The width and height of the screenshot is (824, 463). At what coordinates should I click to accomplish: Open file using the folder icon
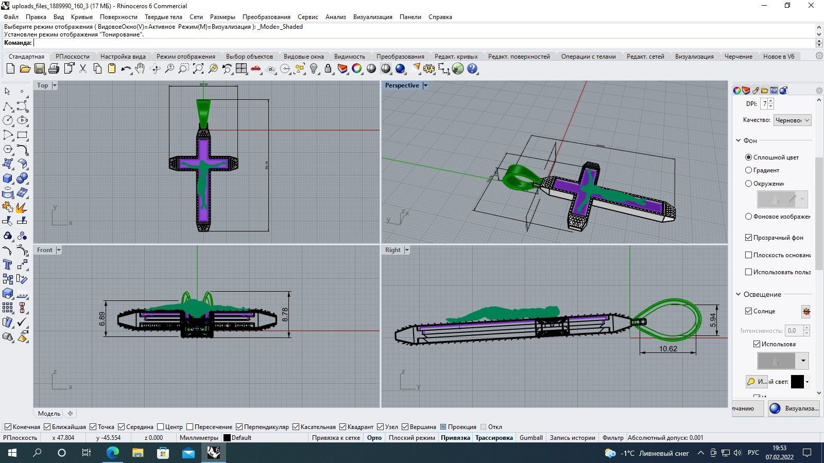point(25,68)
